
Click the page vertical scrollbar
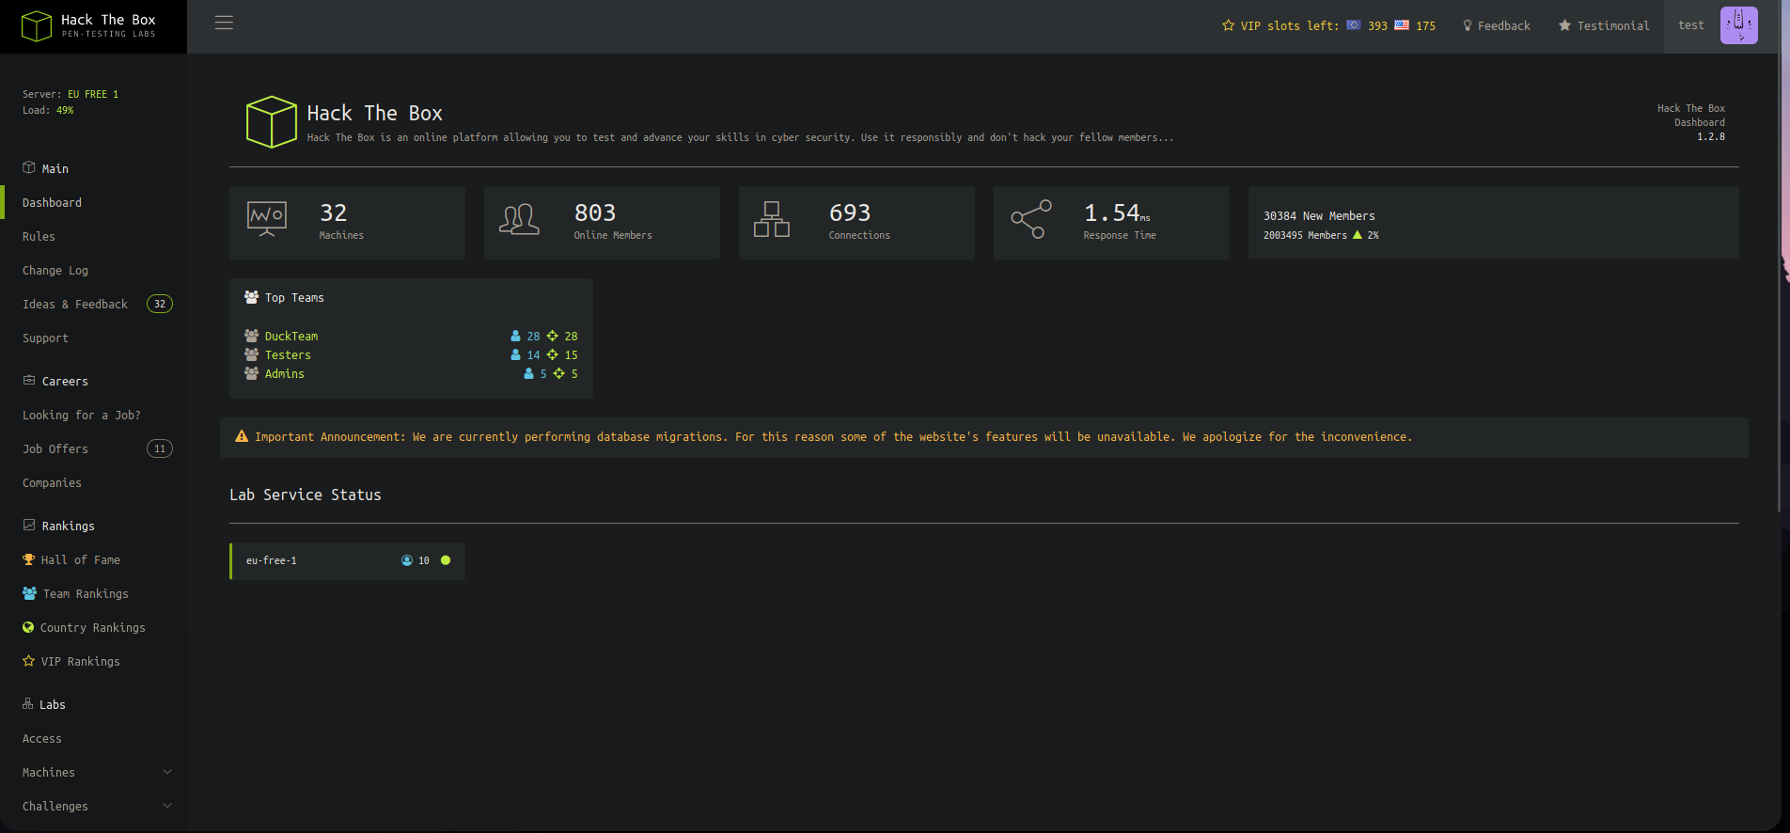pos(1779,282)
